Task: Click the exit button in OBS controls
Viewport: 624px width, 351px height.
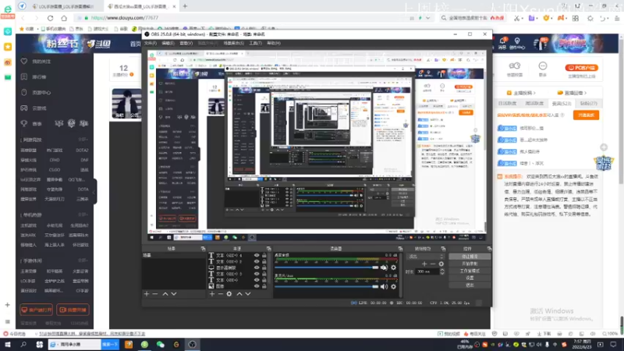Action: pyautogui.click(x=470, y=285)
